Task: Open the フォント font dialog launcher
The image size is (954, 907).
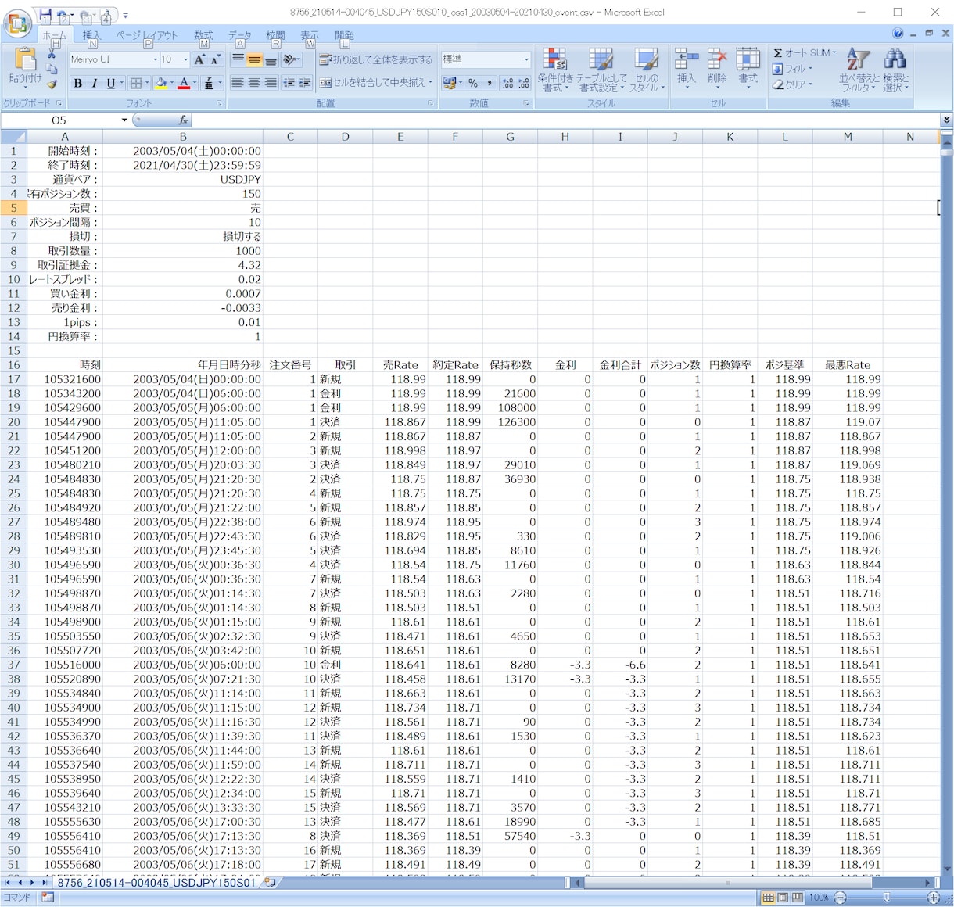Action: 219,103
